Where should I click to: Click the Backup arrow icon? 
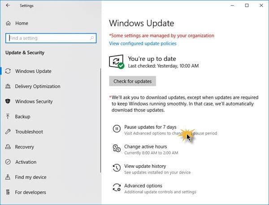8,116
